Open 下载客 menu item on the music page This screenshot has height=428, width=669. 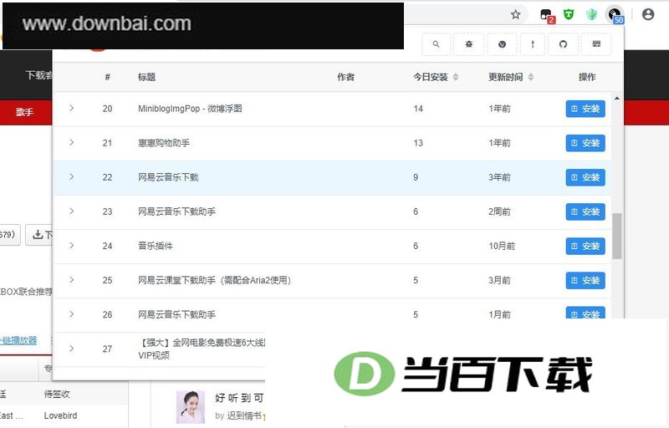pyautogui.click(x=38, y=75)
